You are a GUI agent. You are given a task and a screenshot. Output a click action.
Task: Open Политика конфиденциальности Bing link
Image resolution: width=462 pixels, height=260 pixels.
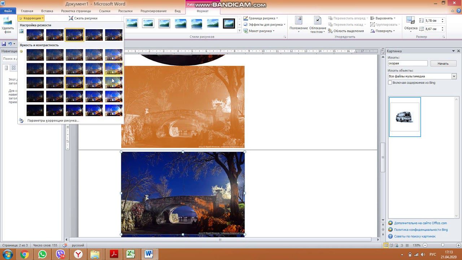click(x=421, y=230)
